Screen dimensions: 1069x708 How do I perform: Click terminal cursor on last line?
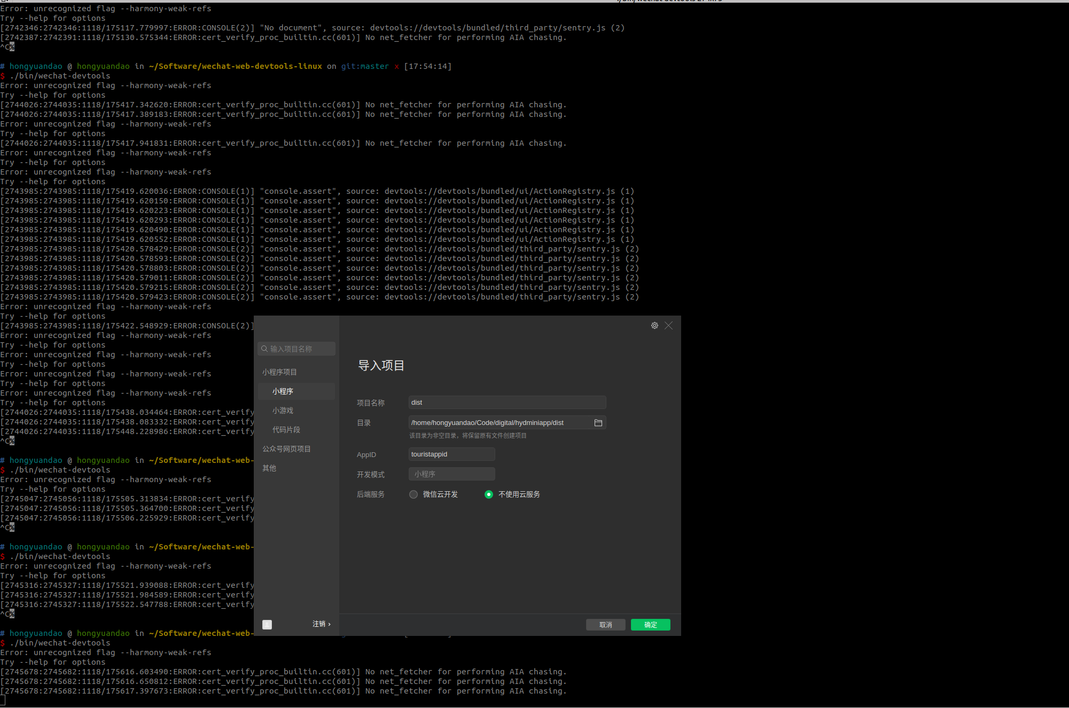2,701
